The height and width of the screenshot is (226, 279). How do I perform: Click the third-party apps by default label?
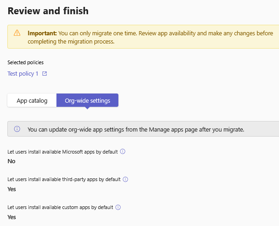(64, 179)
